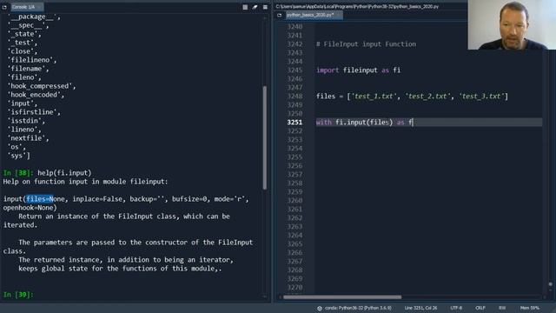556x313 pixels.
Task: Click the stop kernel (interrupt) square icon in console
Action: point(245,7)
